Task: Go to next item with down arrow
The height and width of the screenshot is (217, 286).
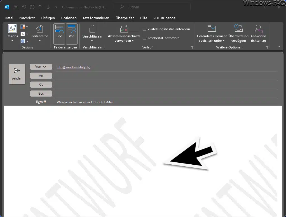Action: click(x=48, y=7)
